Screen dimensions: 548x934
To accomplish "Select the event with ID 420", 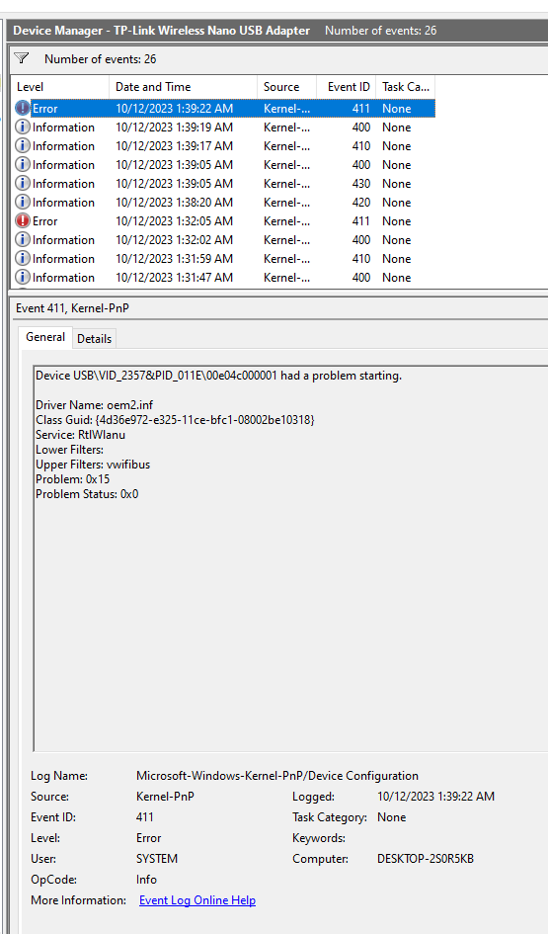I will pyautogui.click(x=225, y=202).
